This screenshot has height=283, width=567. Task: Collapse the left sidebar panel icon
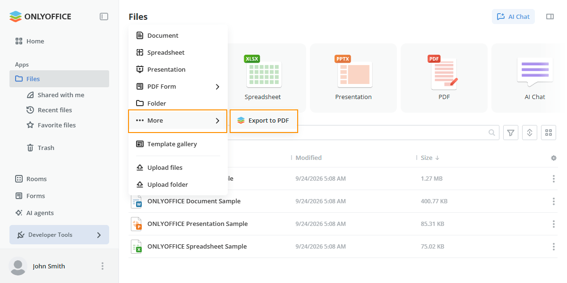coord(104,17)
